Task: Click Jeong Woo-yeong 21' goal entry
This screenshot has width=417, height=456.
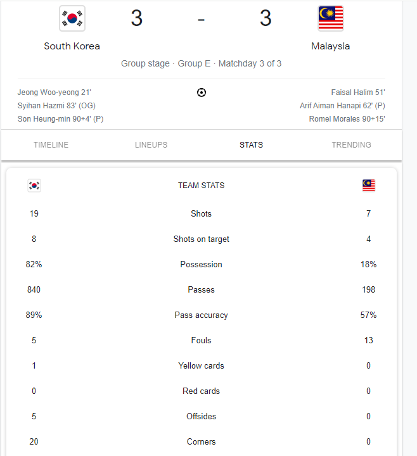Action: coord(55,92)
